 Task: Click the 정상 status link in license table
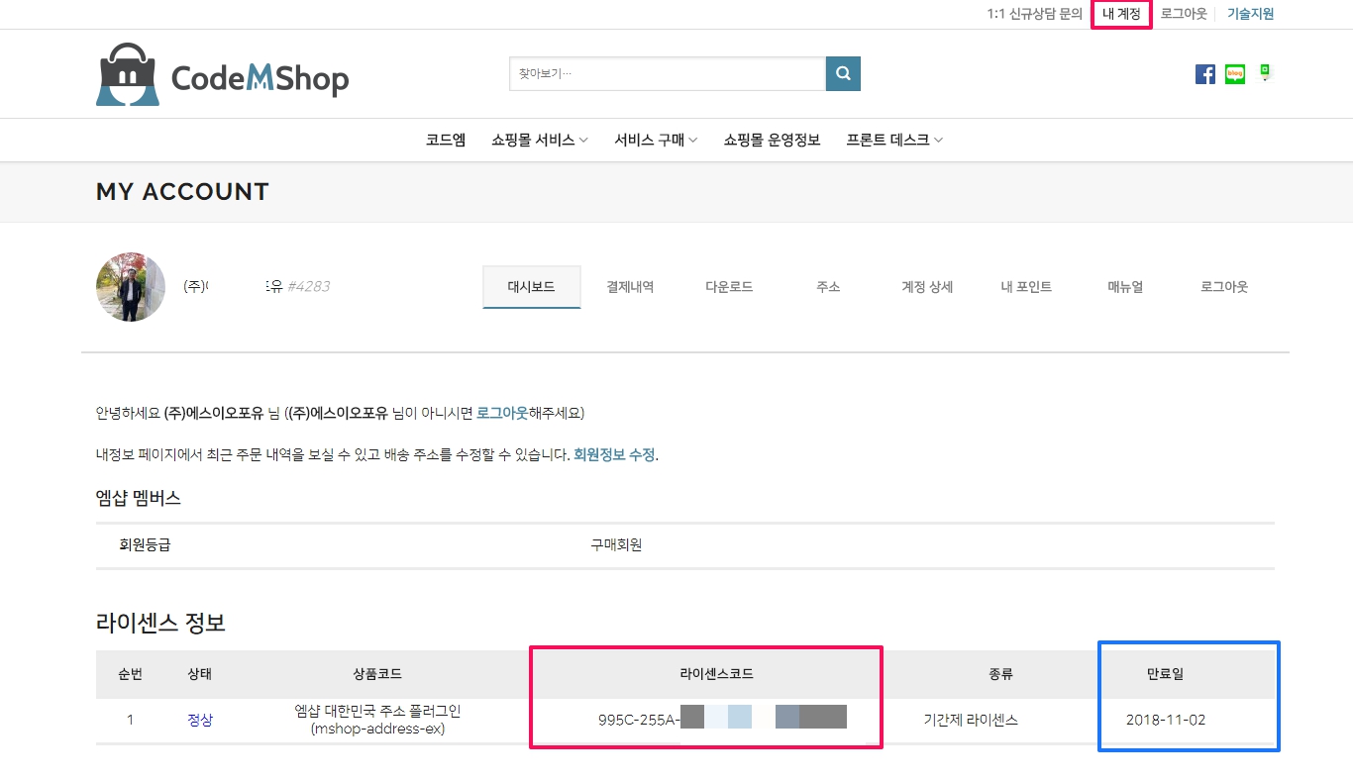coord(200,721)
